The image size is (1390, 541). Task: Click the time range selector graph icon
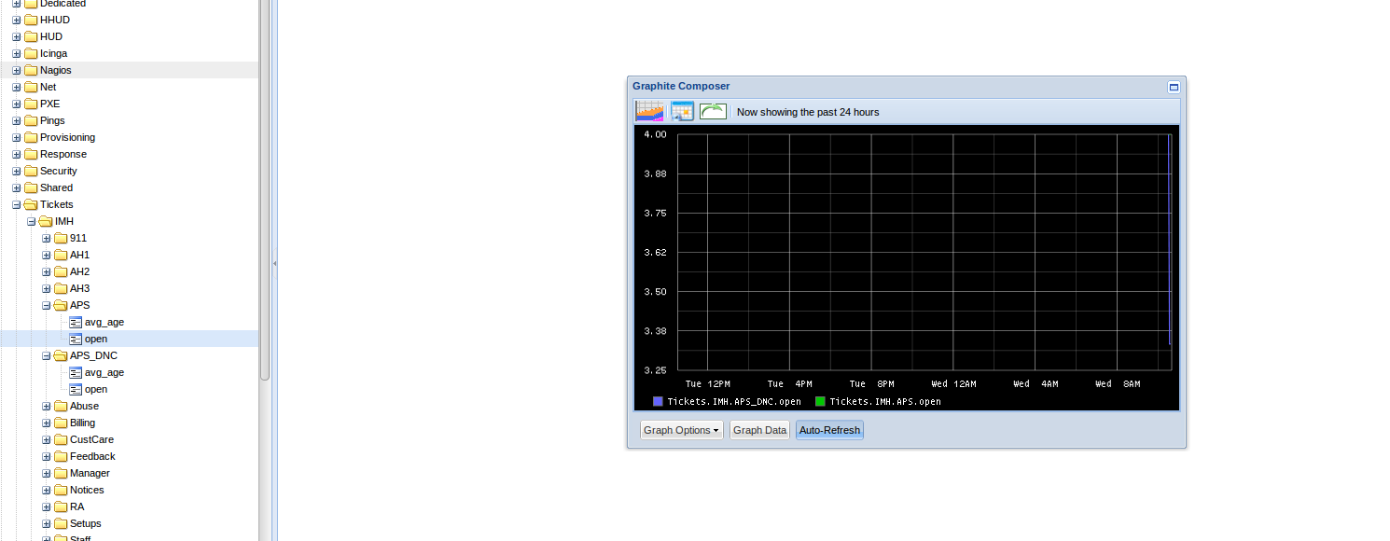pyautogui.click(x=649, y=112)
